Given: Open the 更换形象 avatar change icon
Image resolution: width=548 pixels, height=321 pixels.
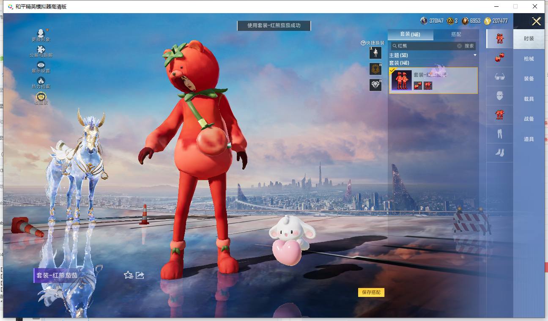Looking at the screenshot, I should coord(41,33).
